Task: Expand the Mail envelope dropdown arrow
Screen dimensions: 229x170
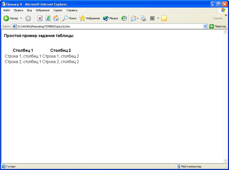Action: click(137, 18)
